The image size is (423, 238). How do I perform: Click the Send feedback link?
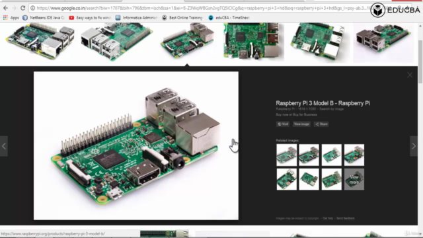tap(345, 218)
